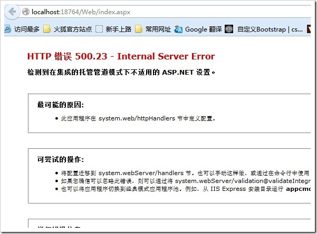Open the 访问最多 bookmark
Viewport: 317px width, 234px height.
(x=22, y=29)
